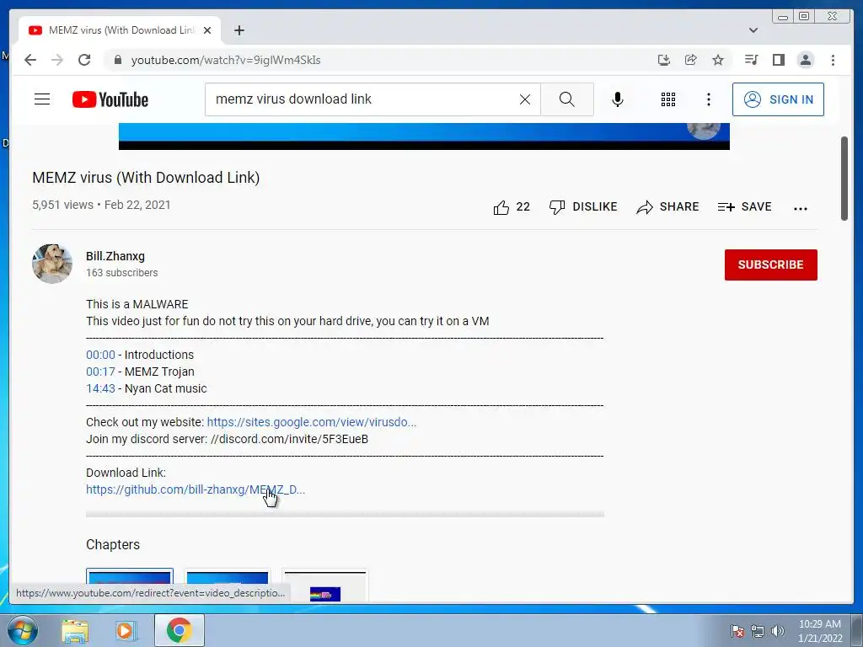Open the sites.google.com website link

point(312,422)
